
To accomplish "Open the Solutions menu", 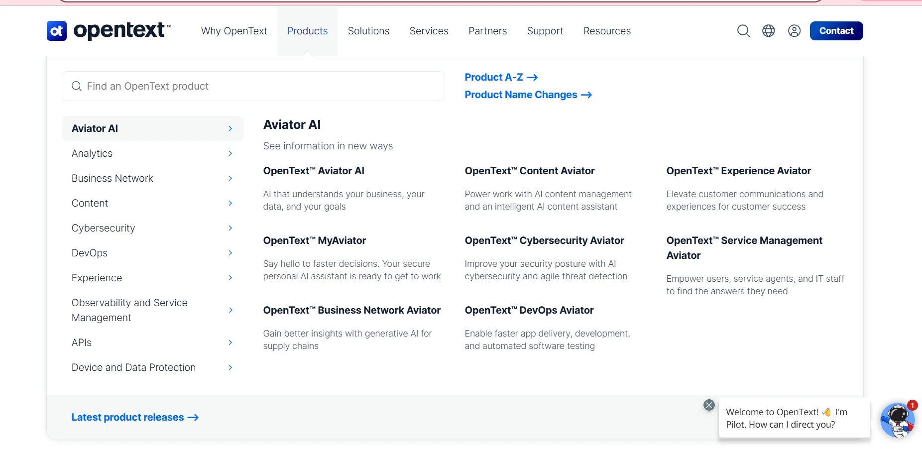I will 368,31.
